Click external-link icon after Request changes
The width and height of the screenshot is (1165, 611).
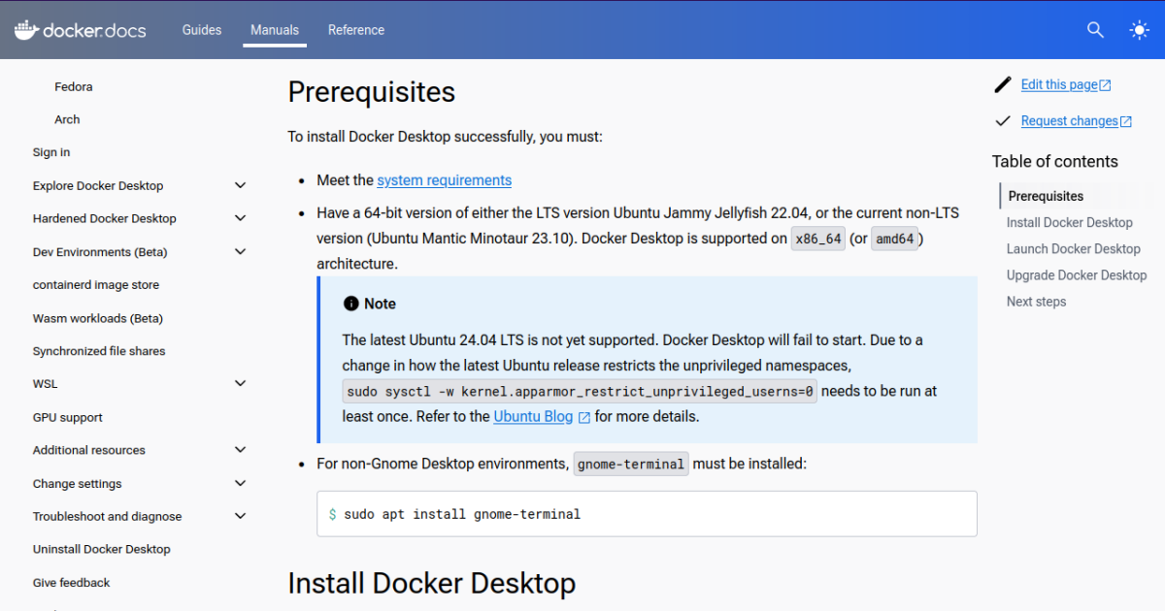pos(1126,121)
